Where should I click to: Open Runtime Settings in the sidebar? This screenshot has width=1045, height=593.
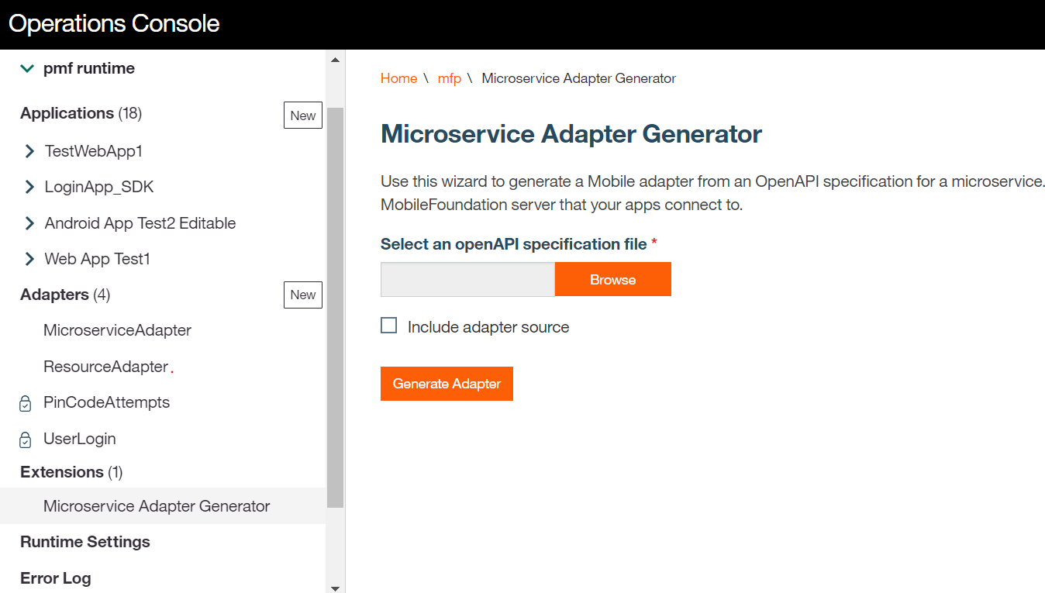tap(85, 542)
